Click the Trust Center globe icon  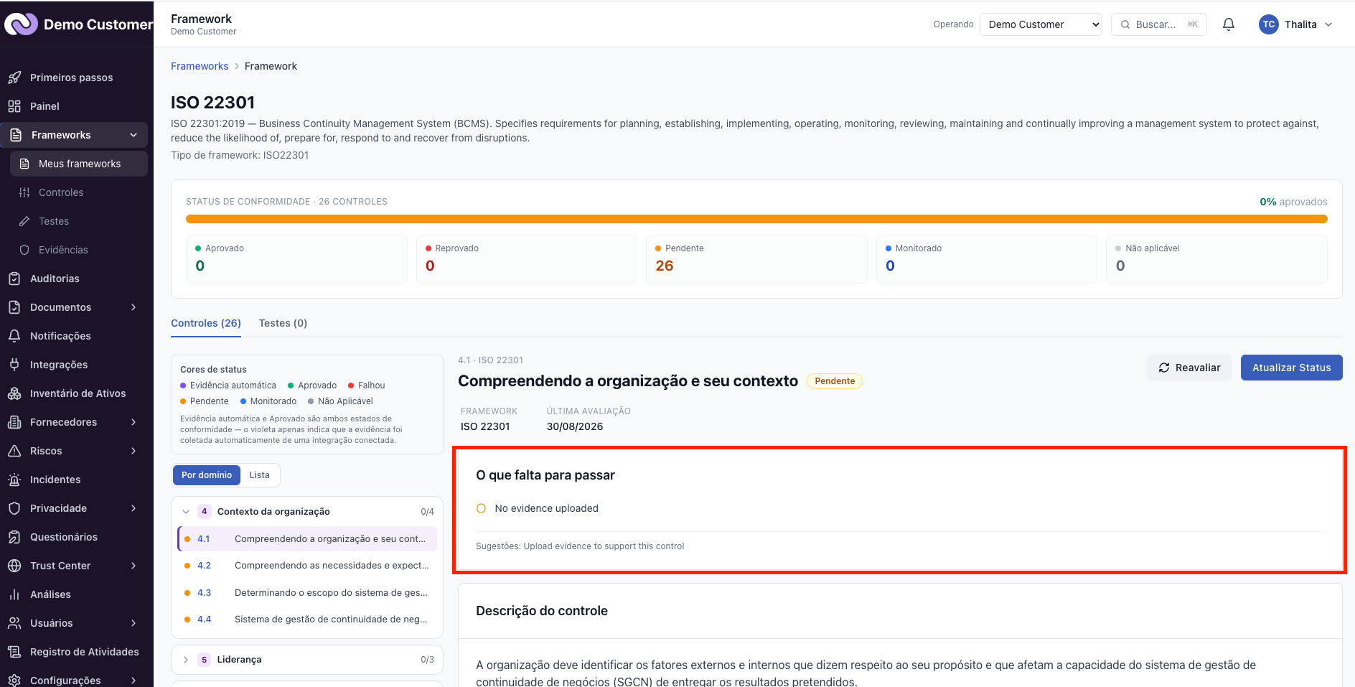[x=14, y=566]
